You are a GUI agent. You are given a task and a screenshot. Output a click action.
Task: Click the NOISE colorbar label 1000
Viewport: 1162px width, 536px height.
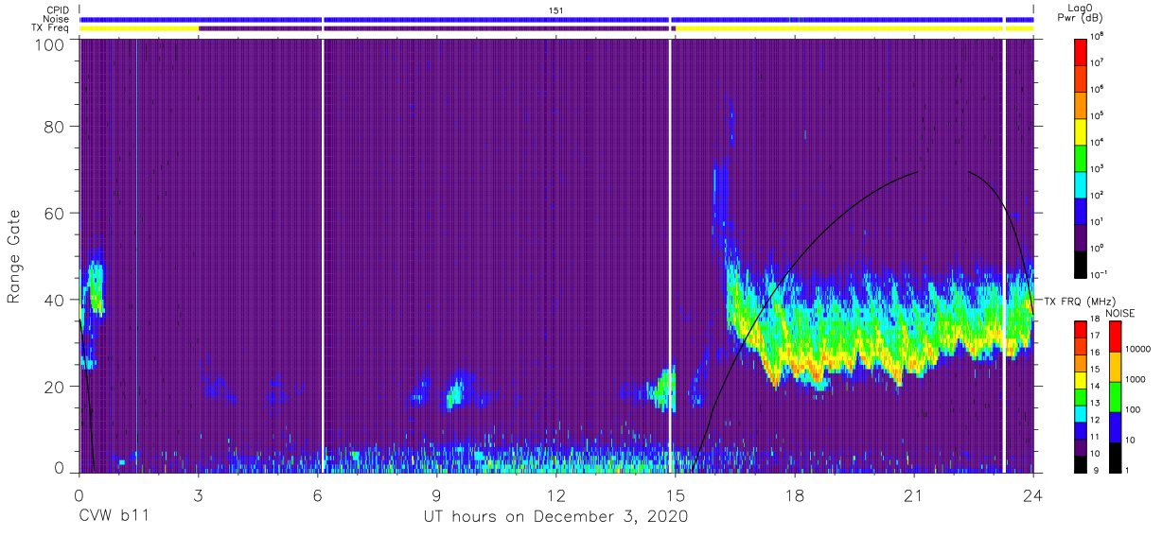tap(1135, 379)
